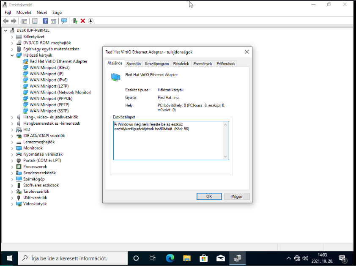Open the Nézet menu
The height and width of the screenshot is (266, 356).
click(42, 13)
